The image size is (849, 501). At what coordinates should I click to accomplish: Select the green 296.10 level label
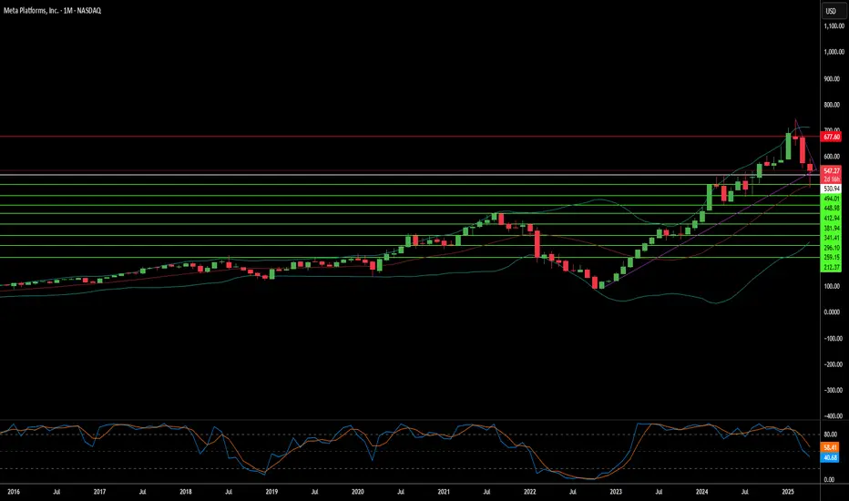point(831,248)
